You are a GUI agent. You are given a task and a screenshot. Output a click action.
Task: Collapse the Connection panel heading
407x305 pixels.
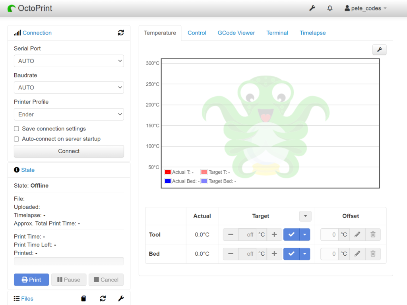pos(37,33)
